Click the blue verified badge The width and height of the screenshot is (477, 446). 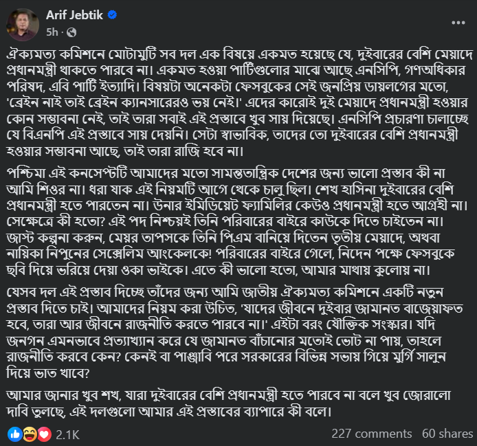pyautogui.click(x=112, y=14)
